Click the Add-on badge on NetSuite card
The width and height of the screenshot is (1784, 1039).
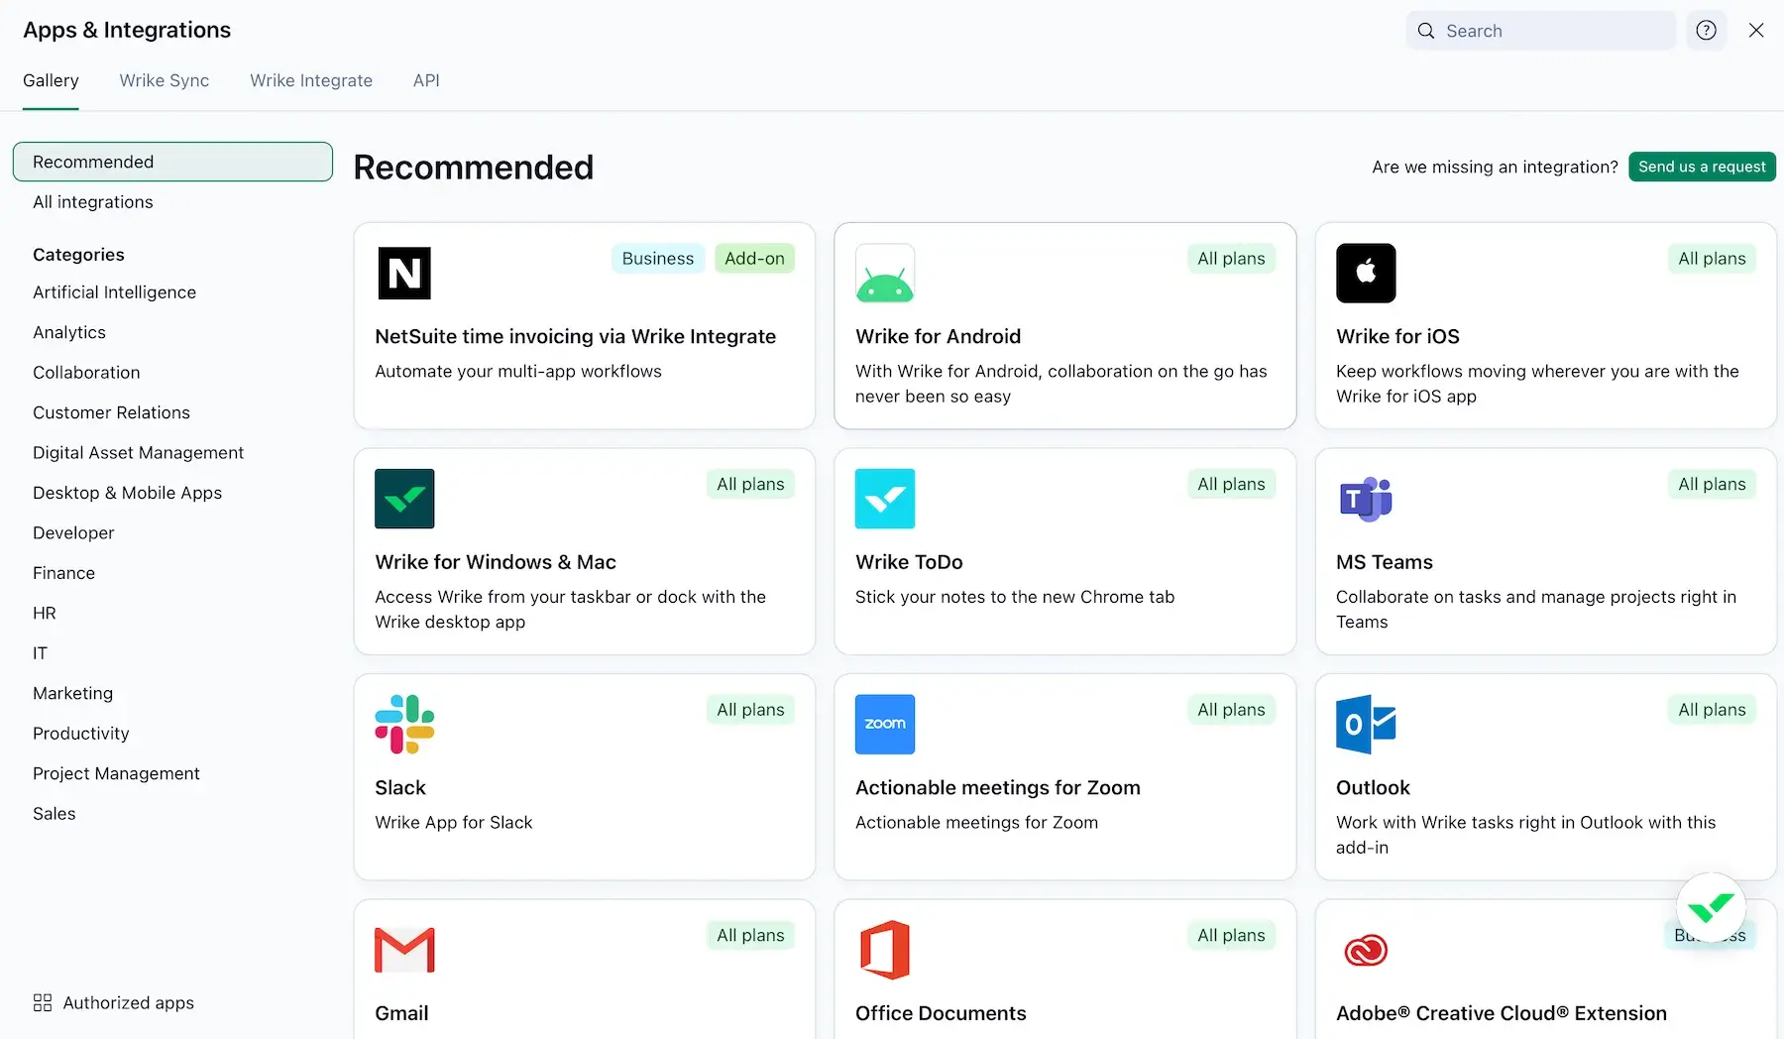754,259
